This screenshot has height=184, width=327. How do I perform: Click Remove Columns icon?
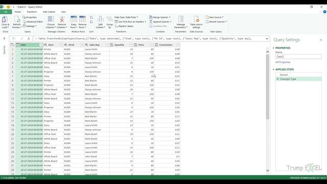(x=62, y=19)
